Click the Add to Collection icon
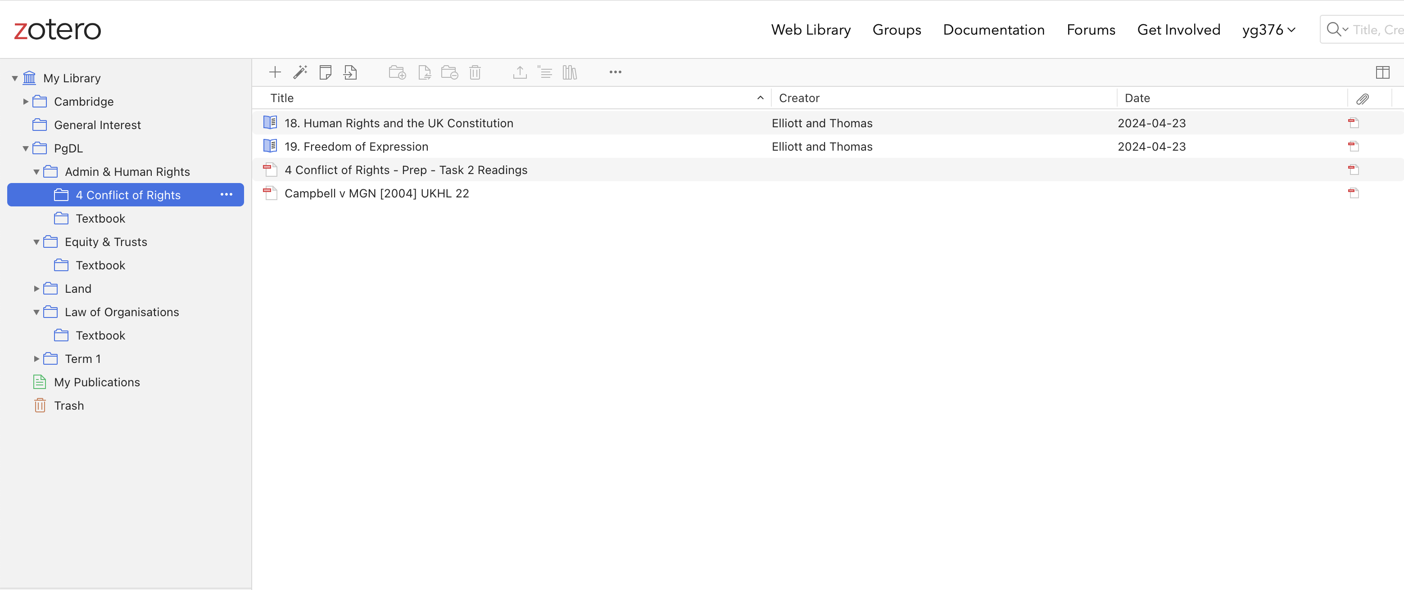The width and height of the screenshot is (1404, 590). coord(397,72)
